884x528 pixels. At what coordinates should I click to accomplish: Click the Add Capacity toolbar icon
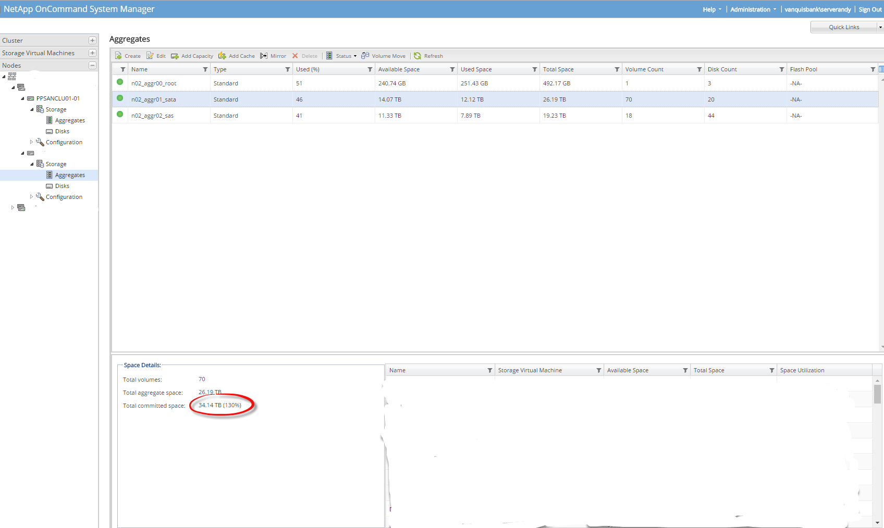coord(175,56)
